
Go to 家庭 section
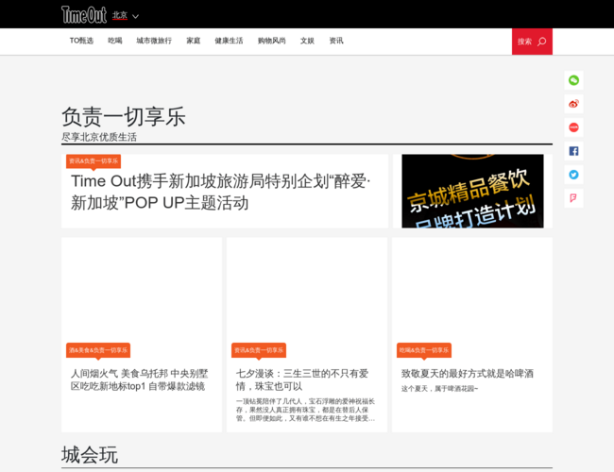(194, 42)
